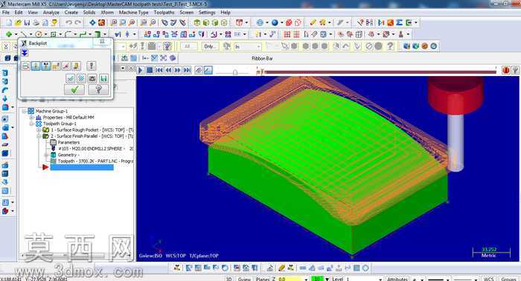Click the green color swatch in status bar
Viewport: 521px width, 281px height.
[x=316, y=279]
